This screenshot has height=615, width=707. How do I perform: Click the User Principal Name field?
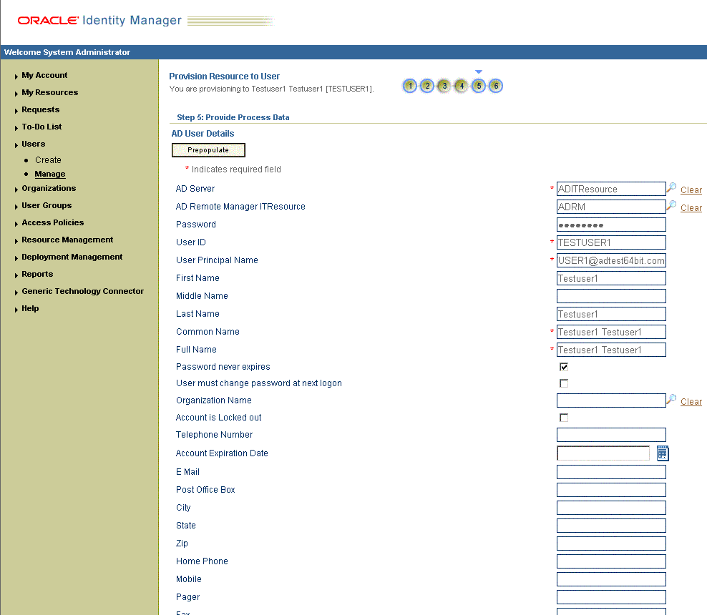[x=611, y=260]
